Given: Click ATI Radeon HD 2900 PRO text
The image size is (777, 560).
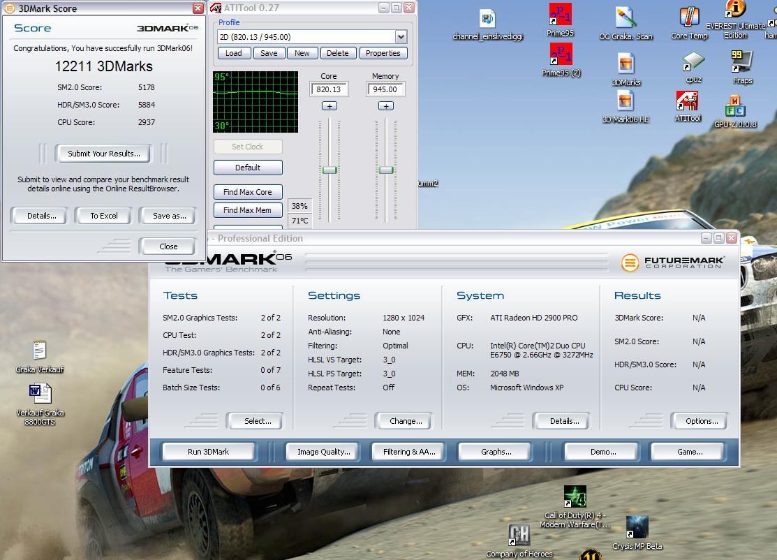Looking at the screenshot, I should 533,318.
